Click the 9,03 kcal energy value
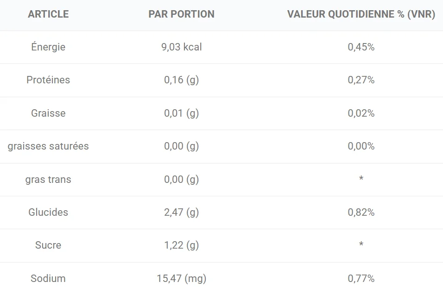Viewport: 443px width, 294px height. click(x=181, y=47)
